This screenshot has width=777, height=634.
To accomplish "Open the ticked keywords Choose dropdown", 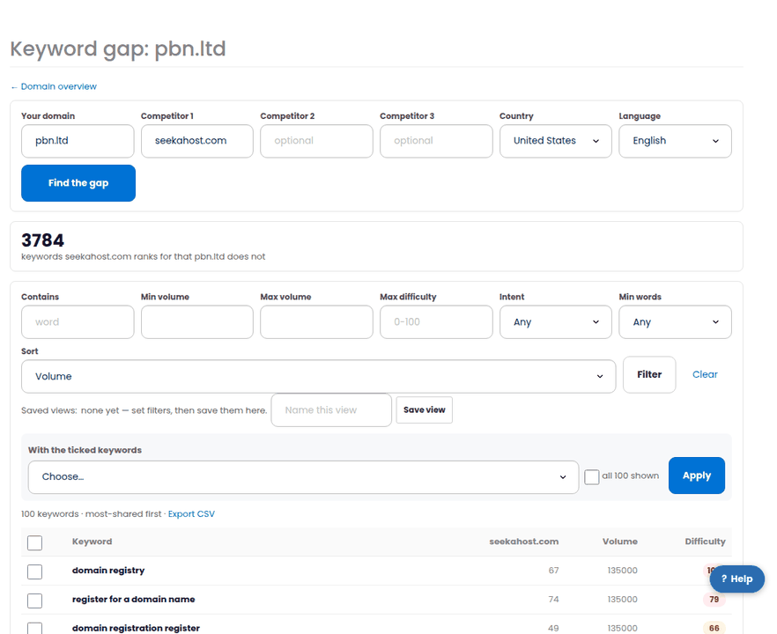I will (303, 477).
